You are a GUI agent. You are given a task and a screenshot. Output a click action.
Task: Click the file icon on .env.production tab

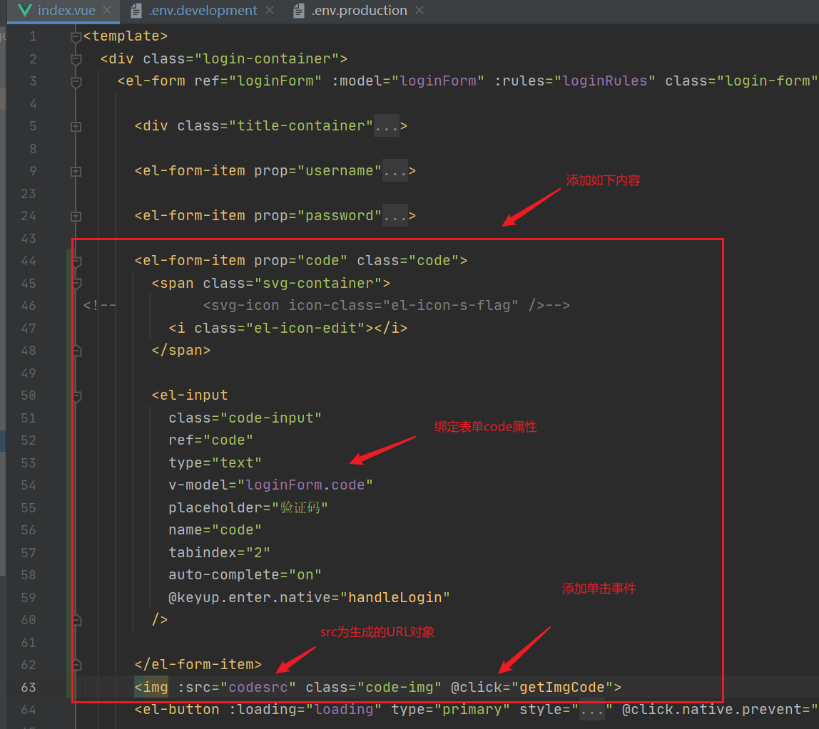click(x=299, y=11)
